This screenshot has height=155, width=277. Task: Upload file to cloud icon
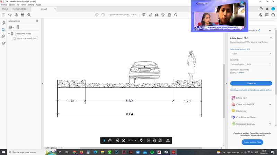tap(16, 15)
